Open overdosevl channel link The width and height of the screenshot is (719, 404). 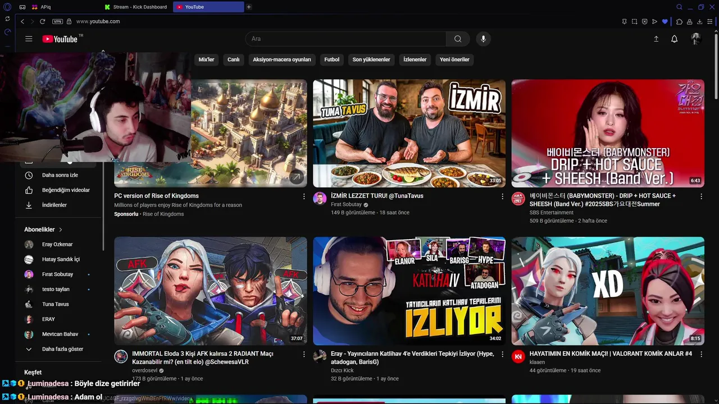[144, 371]
